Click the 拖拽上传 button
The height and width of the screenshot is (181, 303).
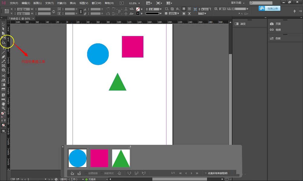tap(270, 8)
